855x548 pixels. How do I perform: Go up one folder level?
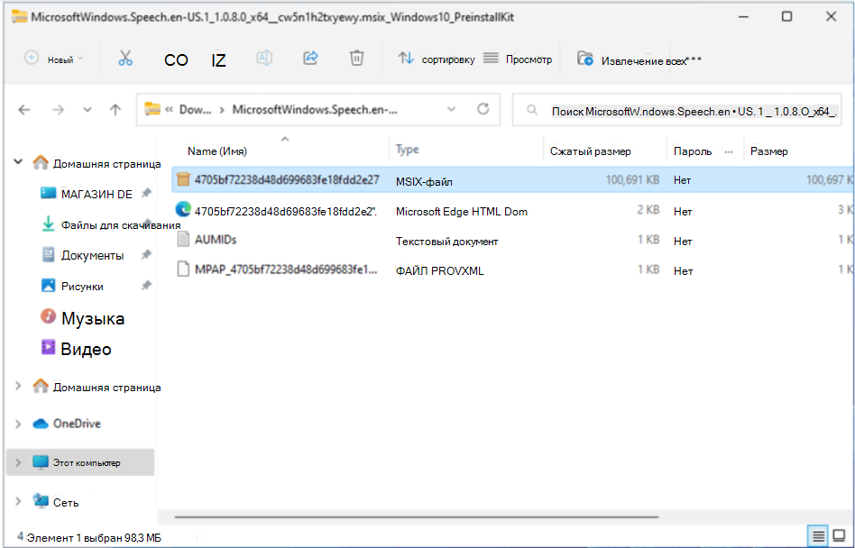[115, 110]
